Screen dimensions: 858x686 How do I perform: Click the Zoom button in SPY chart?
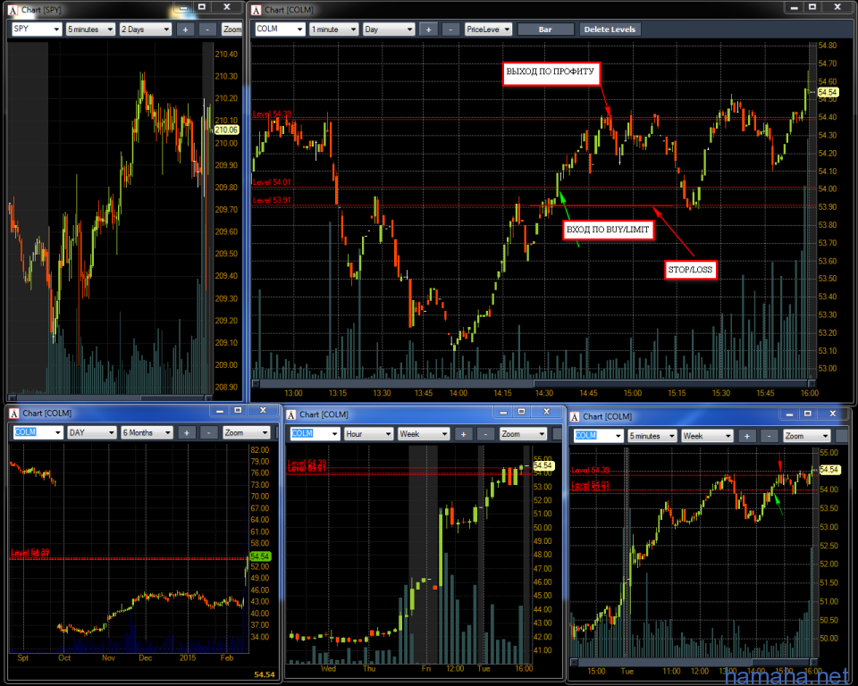(232, 29)
